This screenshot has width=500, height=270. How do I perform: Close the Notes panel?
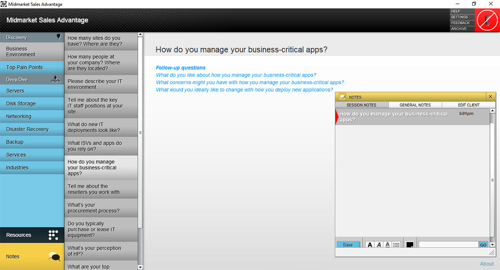[491, 97]
